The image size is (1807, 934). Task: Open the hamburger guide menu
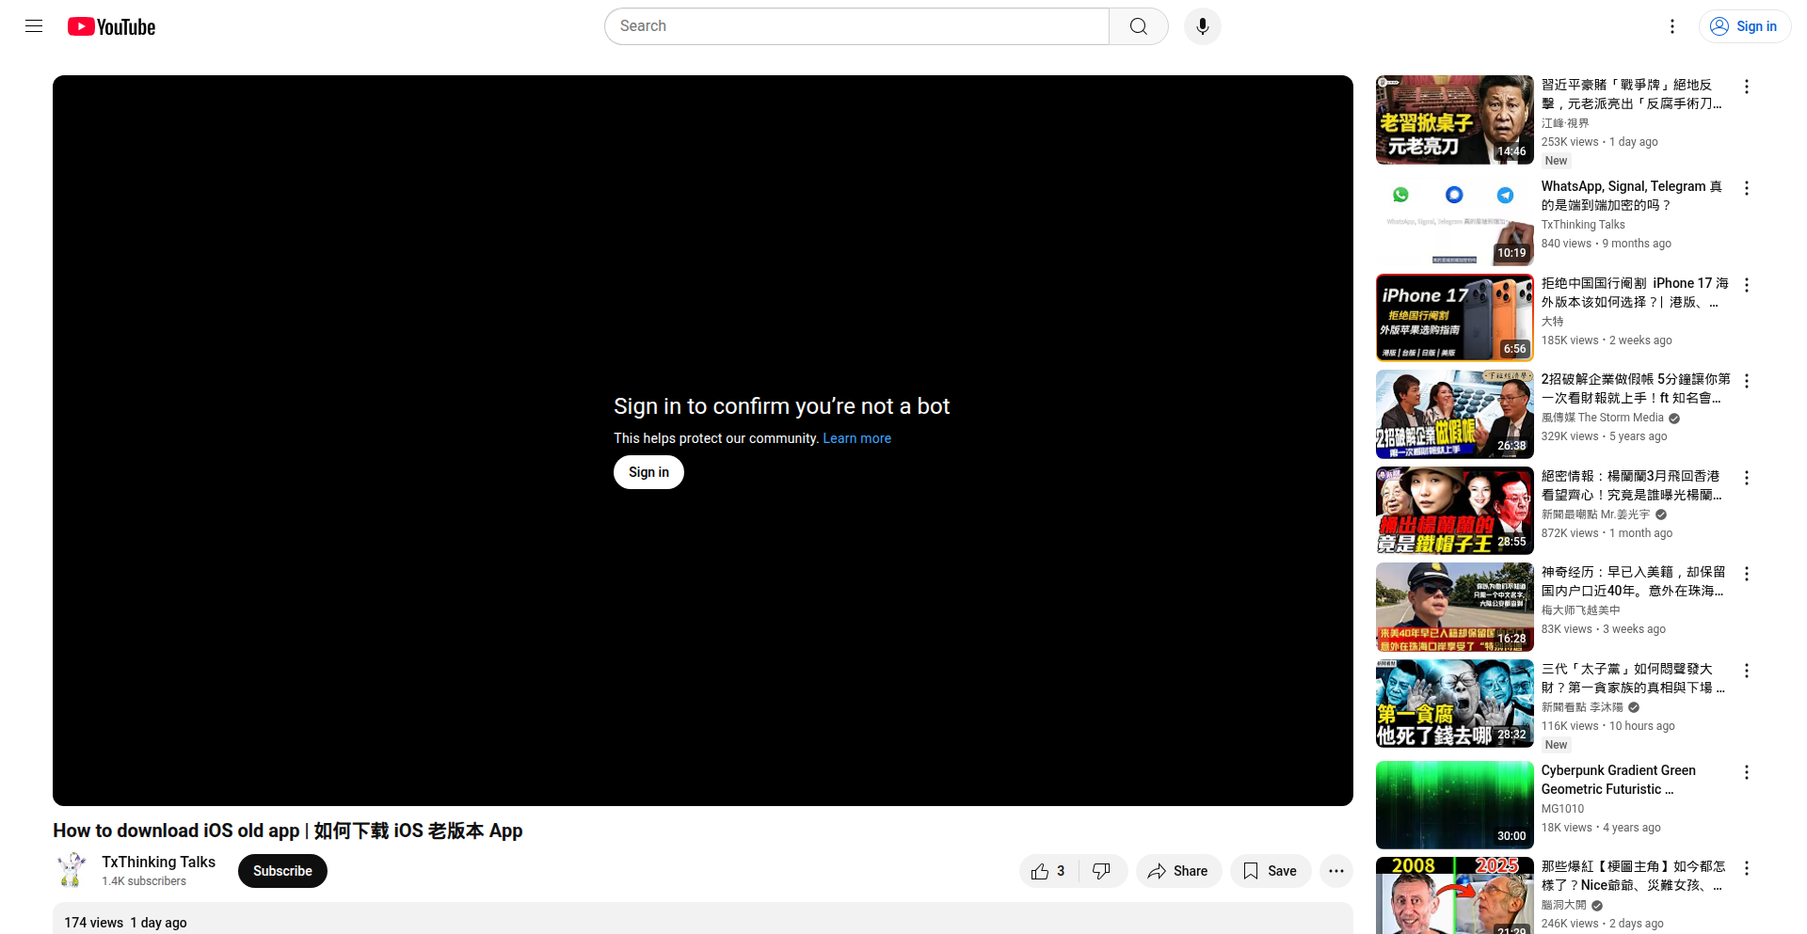34,26
